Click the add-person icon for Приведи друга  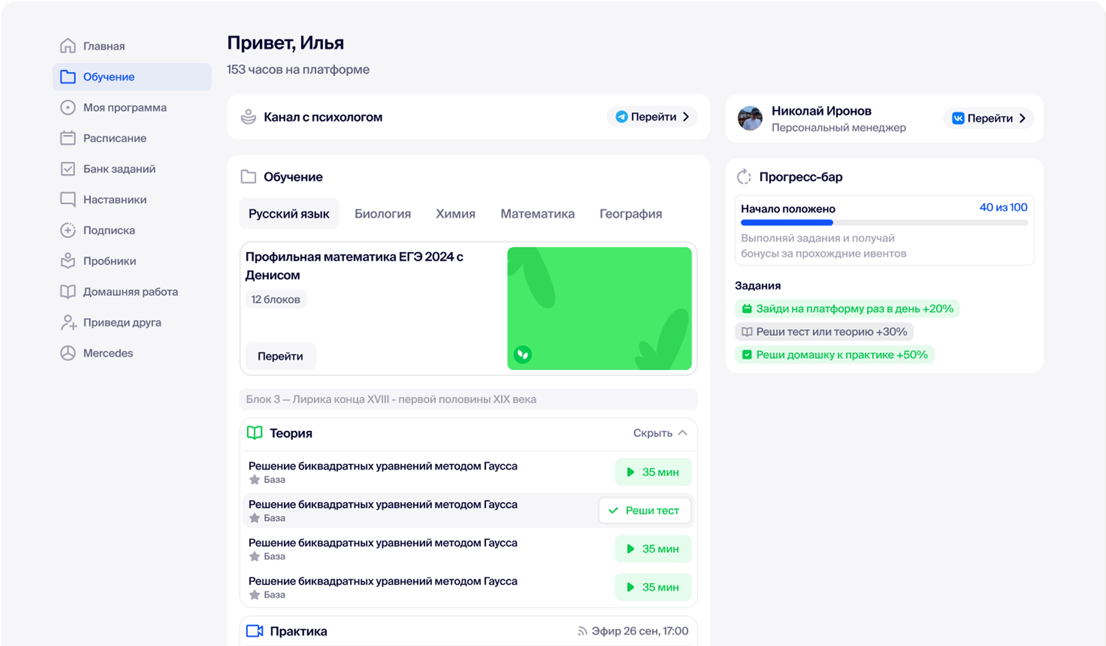click(x=69, y=322)
